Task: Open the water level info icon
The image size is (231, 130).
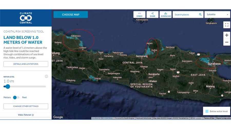Action: (46, 76)
